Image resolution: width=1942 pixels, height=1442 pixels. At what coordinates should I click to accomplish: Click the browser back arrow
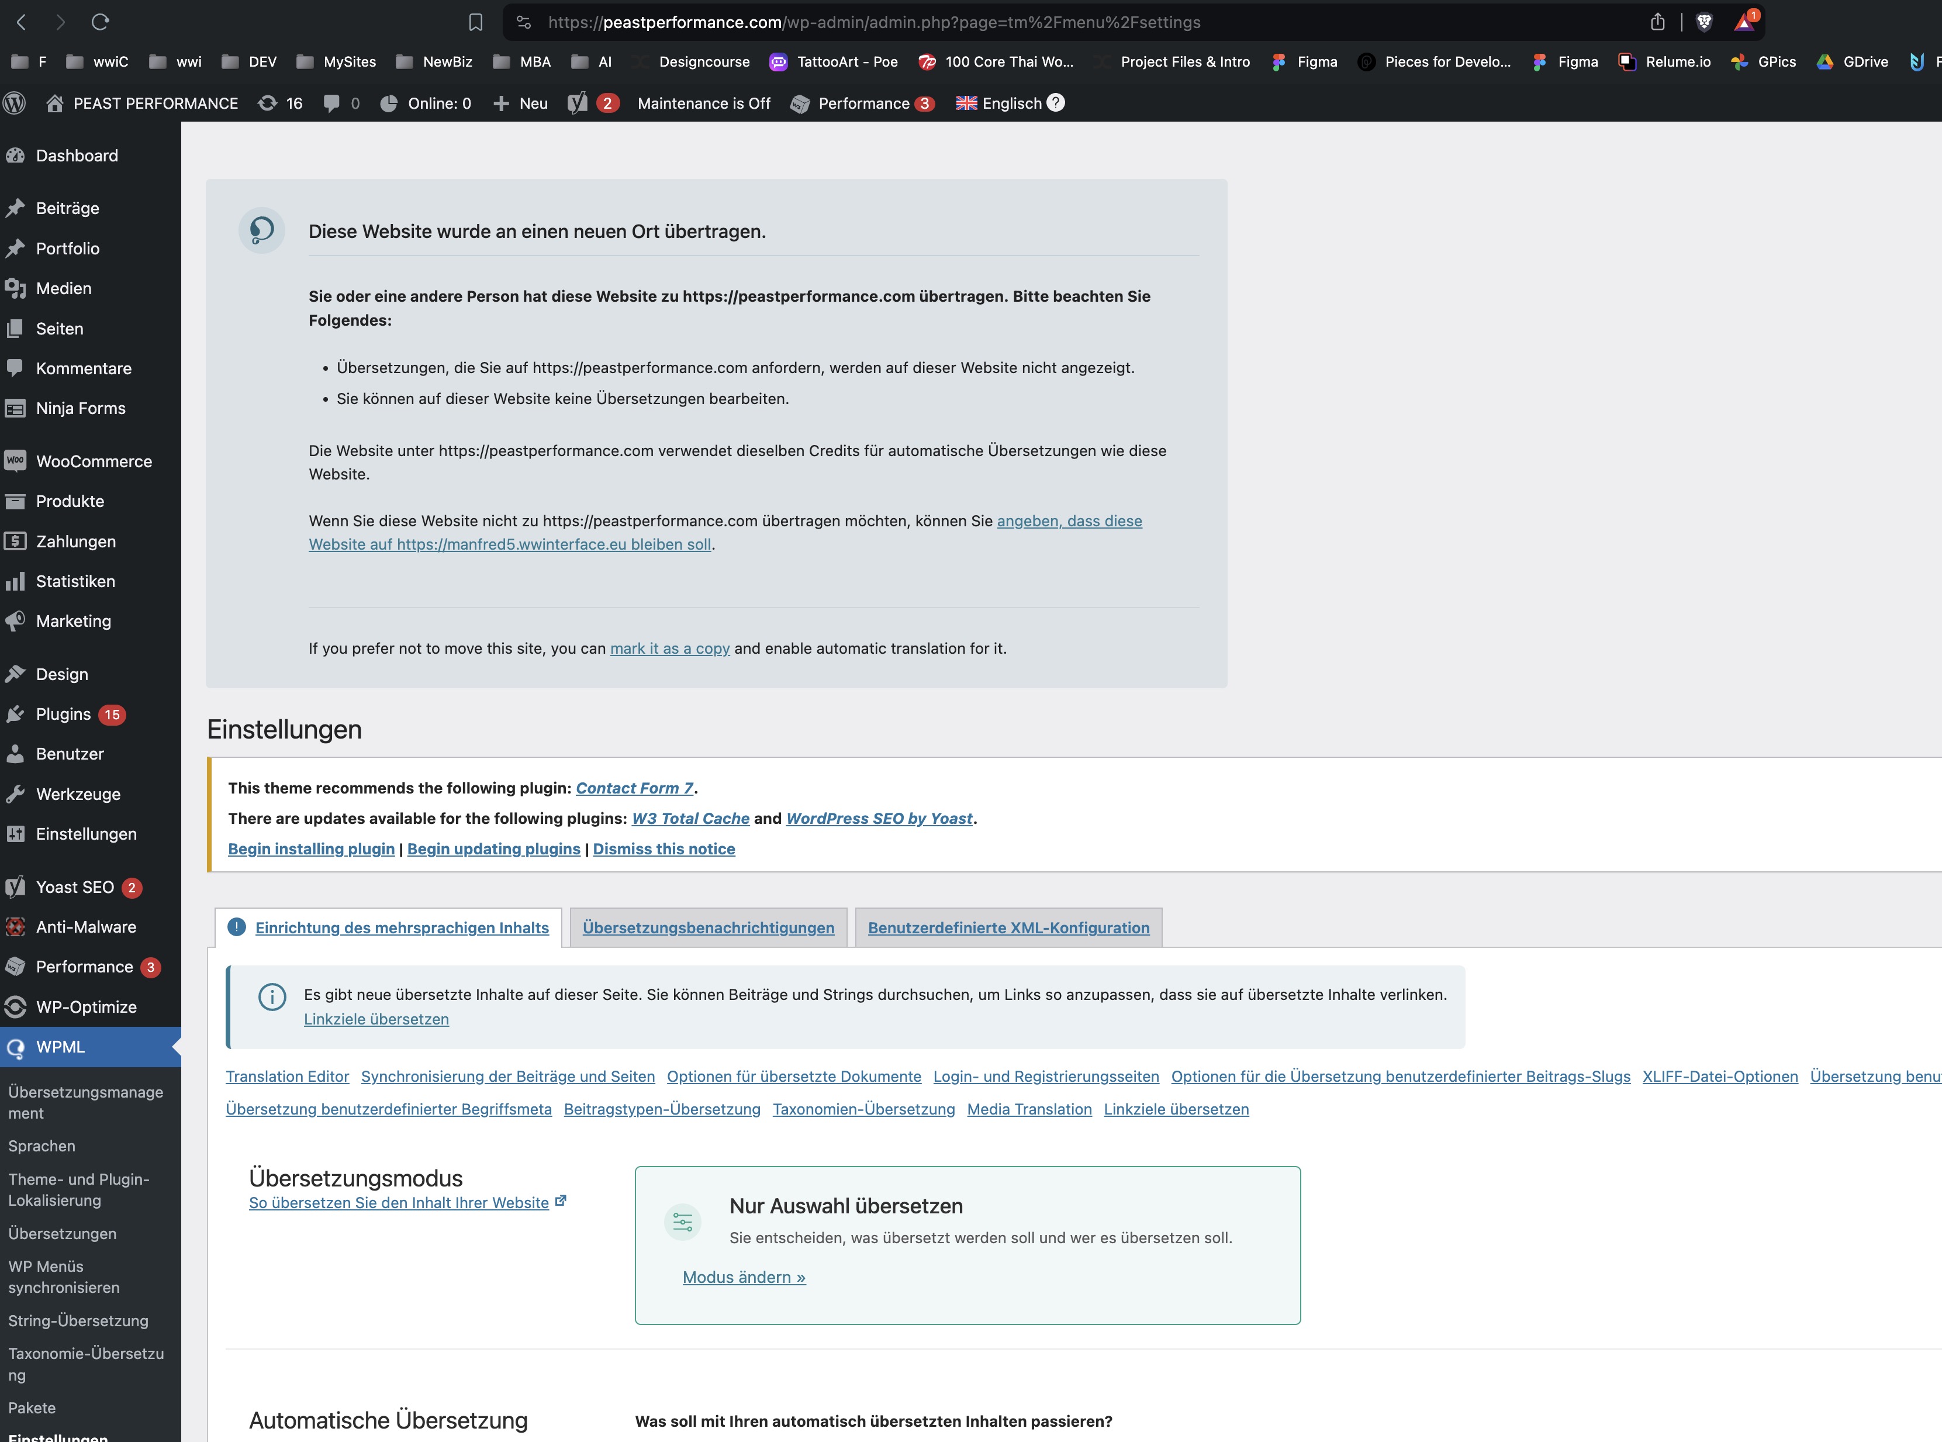pos(22,22)
